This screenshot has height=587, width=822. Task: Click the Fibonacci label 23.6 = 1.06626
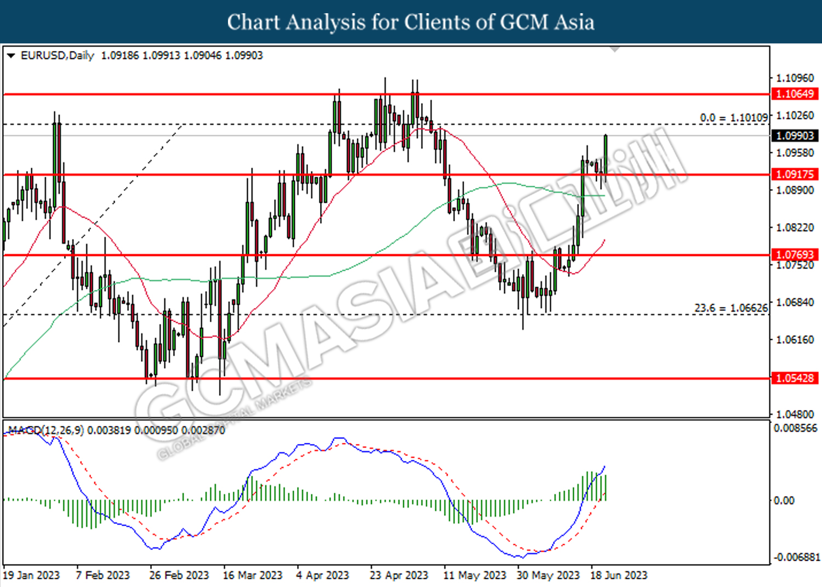pyautogui.click(x=731, y=308)
